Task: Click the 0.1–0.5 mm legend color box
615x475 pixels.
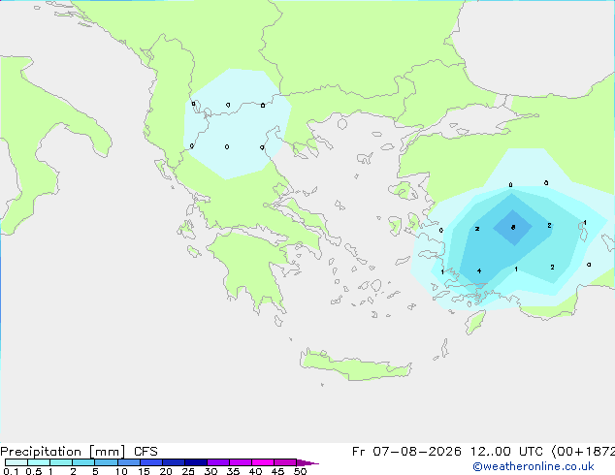Action: point(16,462)
